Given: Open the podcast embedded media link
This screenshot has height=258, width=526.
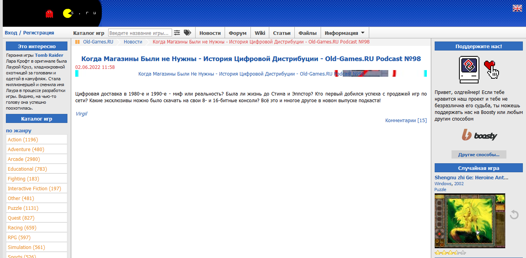Looking at the screenshot, I should point(251,74).
